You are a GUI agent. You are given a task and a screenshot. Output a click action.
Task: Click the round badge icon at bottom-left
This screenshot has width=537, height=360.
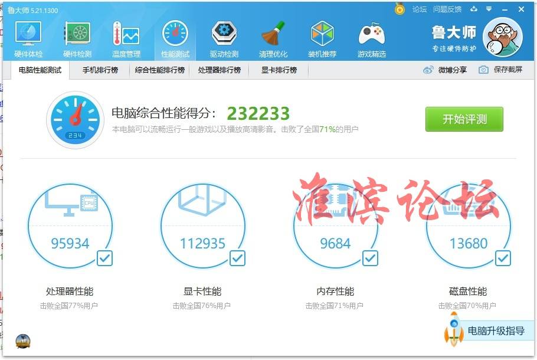point(23,341)
